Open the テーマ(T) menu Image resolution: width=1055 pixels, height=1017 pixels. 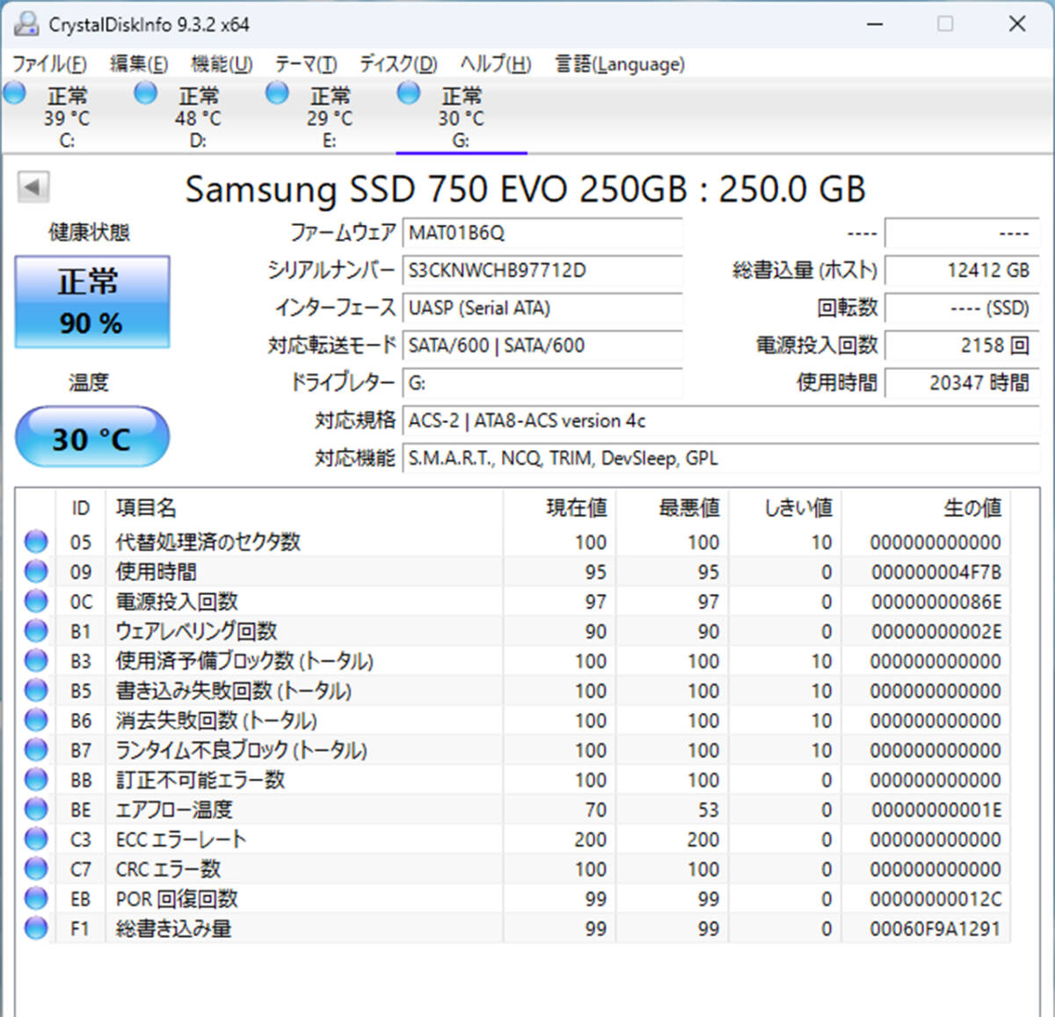tap(305, 64)
